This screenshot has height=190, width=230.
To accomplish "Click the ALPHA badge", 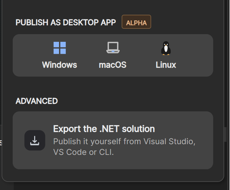I will tap(136, 22).
